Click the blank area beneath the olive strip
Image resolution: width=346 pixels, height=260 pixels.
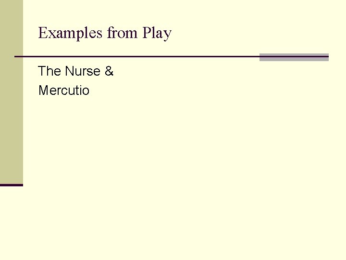11,221
